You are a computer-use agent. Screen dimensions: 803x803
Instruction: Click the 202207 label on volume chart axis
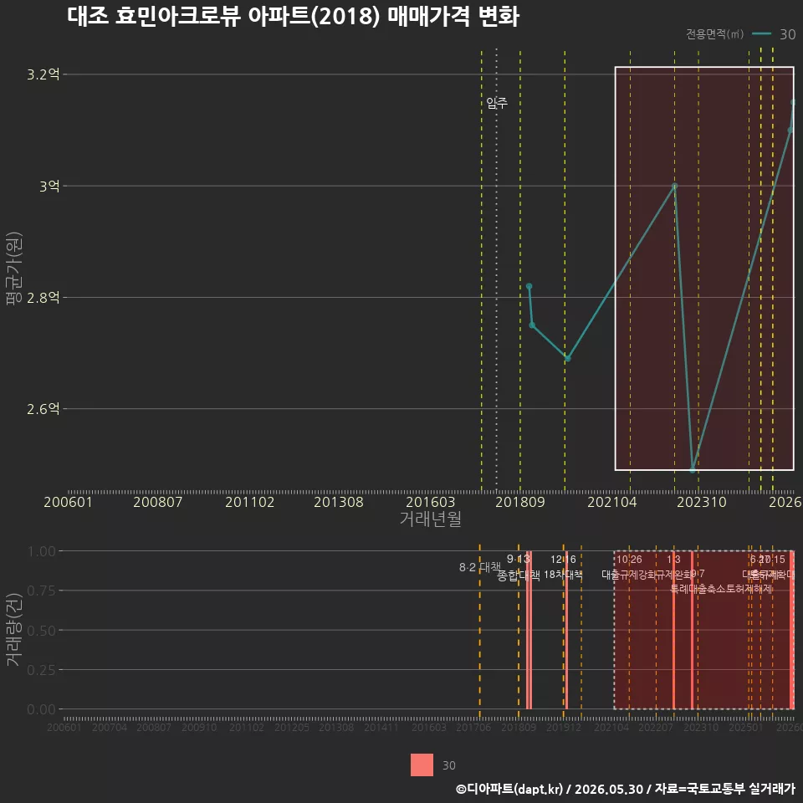click(656, 727)
